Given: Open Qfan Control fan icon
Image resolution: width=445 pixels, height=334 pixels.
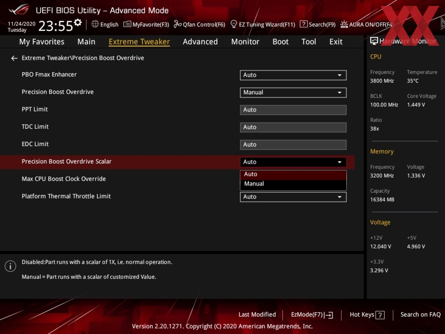Looking at the screenshot, I should [177, 24].
